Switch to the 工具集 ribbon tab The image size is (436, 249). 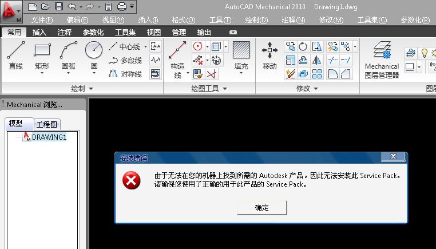pos(125,32)
